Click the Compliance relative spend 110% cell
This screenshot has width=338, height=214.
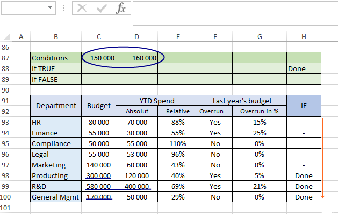[x=178, y=143]
